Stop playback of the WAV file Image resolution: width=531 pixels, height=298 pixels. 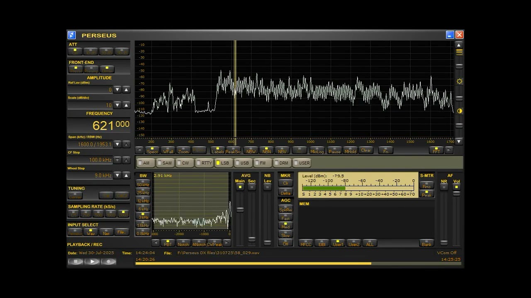pyautogui.click(x=76, y=262)
